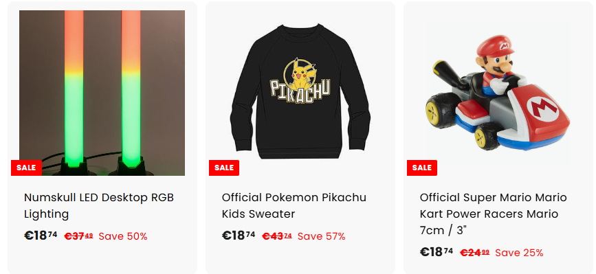Click the Save 57% discount label
Image resolution: width=596 pixels, height=274 pixels.
[321, 236]
